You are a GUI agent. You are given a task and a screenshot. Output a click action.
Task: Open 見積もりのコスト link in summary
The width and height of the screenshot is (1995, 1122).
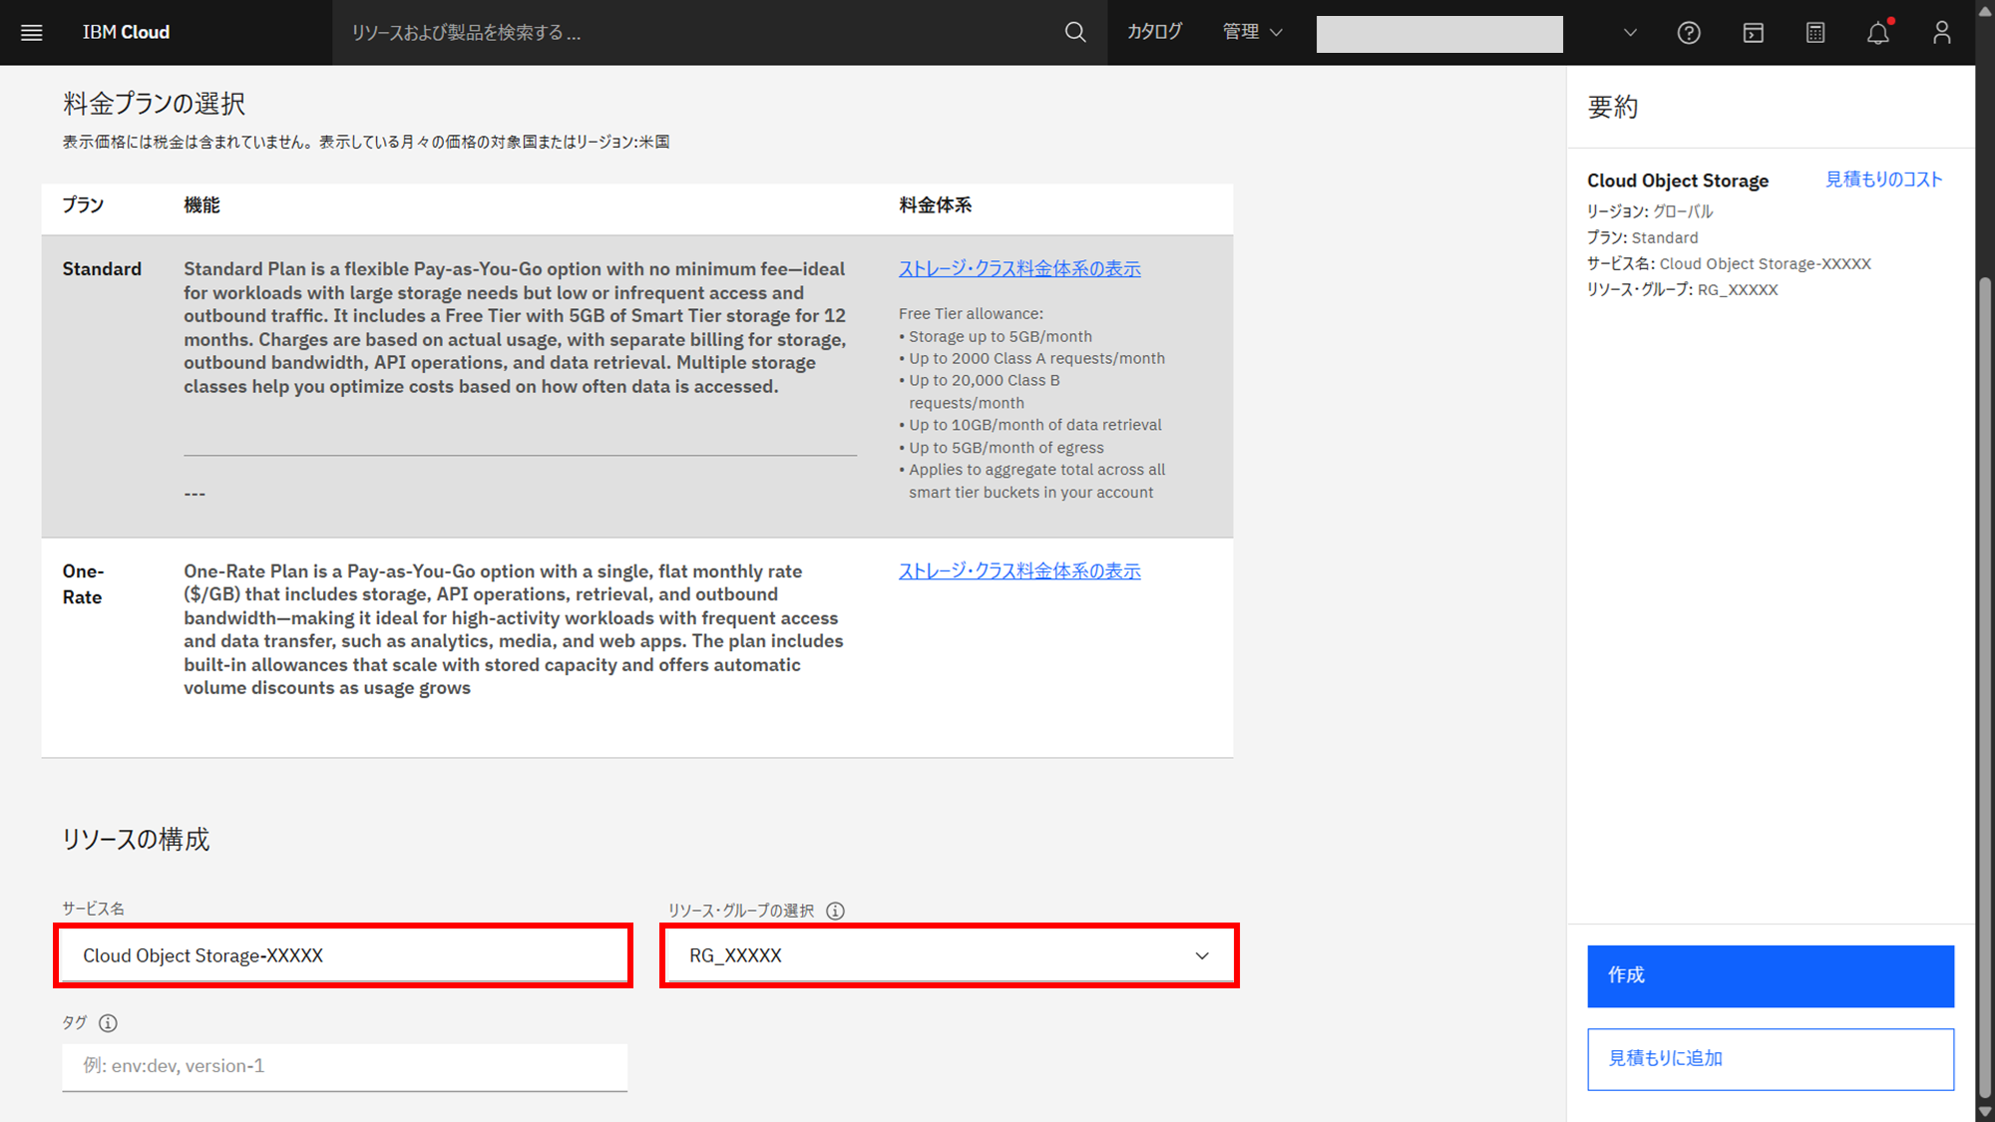click(1883, 180)
